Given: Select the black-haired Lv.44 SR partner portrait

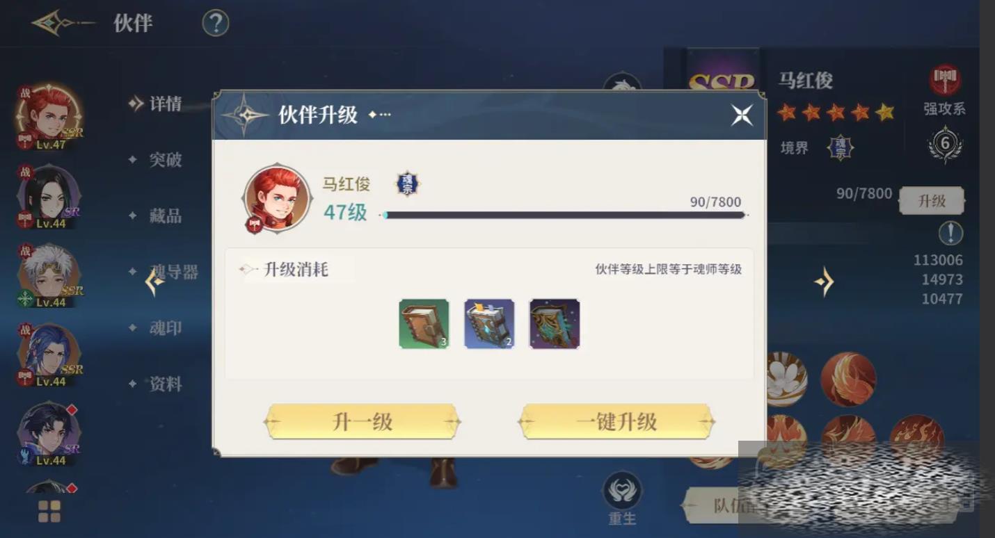Looking at the screenshot, I should [49, 197].
